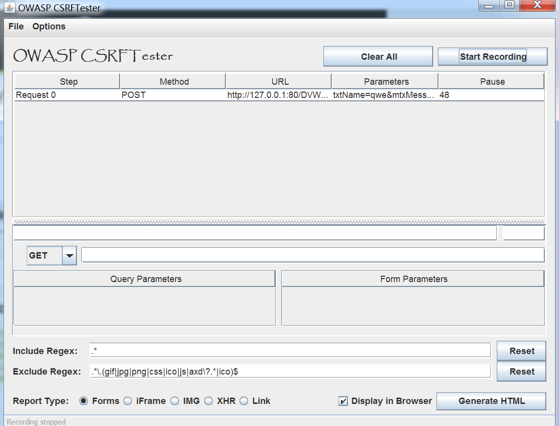Click the http://127.0.0.1:80/DVW... URL cell
The image size is (559, 426).
[279, 95]
